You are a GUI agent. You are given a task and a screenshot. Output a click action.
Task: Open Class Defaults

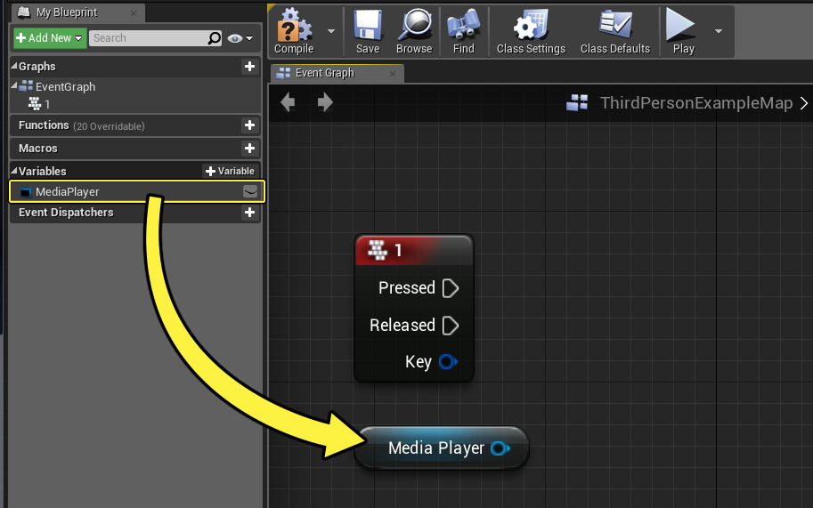(615, 31)
